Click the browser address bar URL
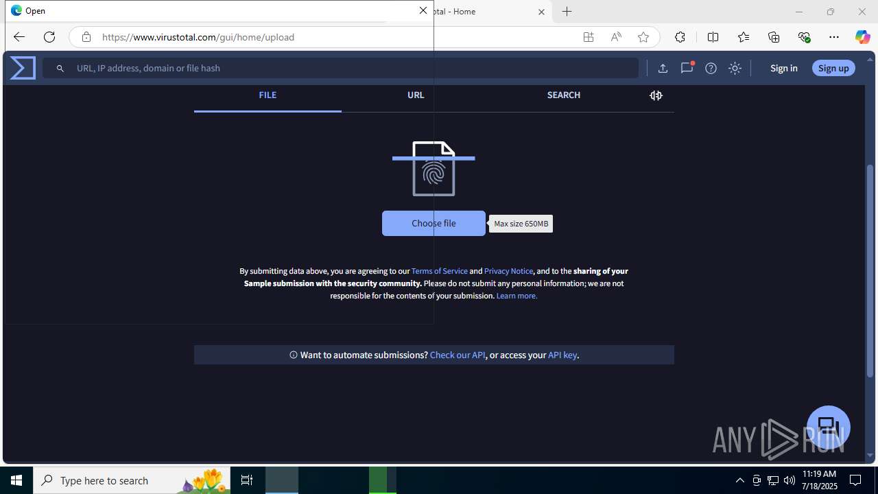Viewport: 878px width, 494px height. click(x=198, y=37)
